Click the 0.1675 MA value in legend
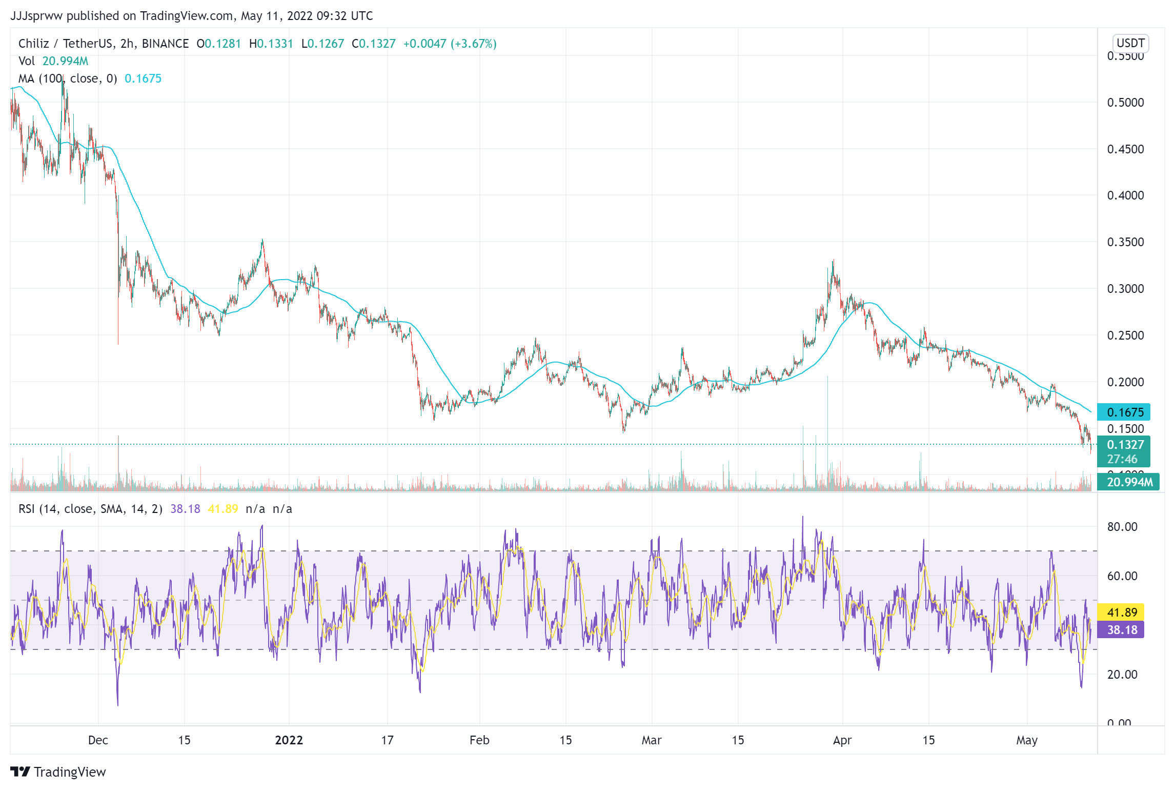Image resolution: width=1175 pixels, height=790 pixels. [143, 78]
